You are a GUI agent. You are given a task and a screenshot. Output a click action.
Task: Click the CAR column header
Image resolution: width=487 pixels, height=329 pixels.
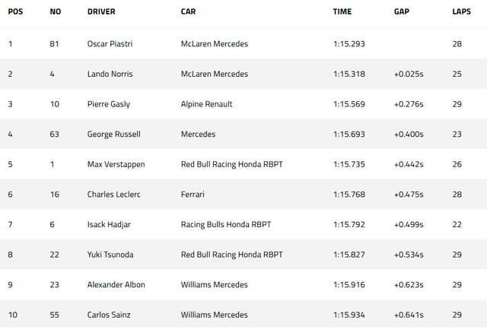pyautogui.click(x=188, y=13)
